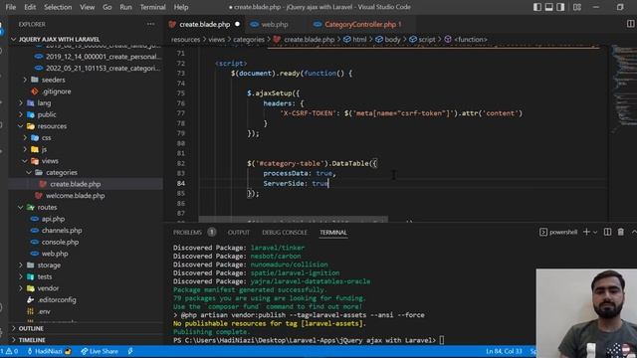Collapse the resources folder

click(x=52, y=126)
